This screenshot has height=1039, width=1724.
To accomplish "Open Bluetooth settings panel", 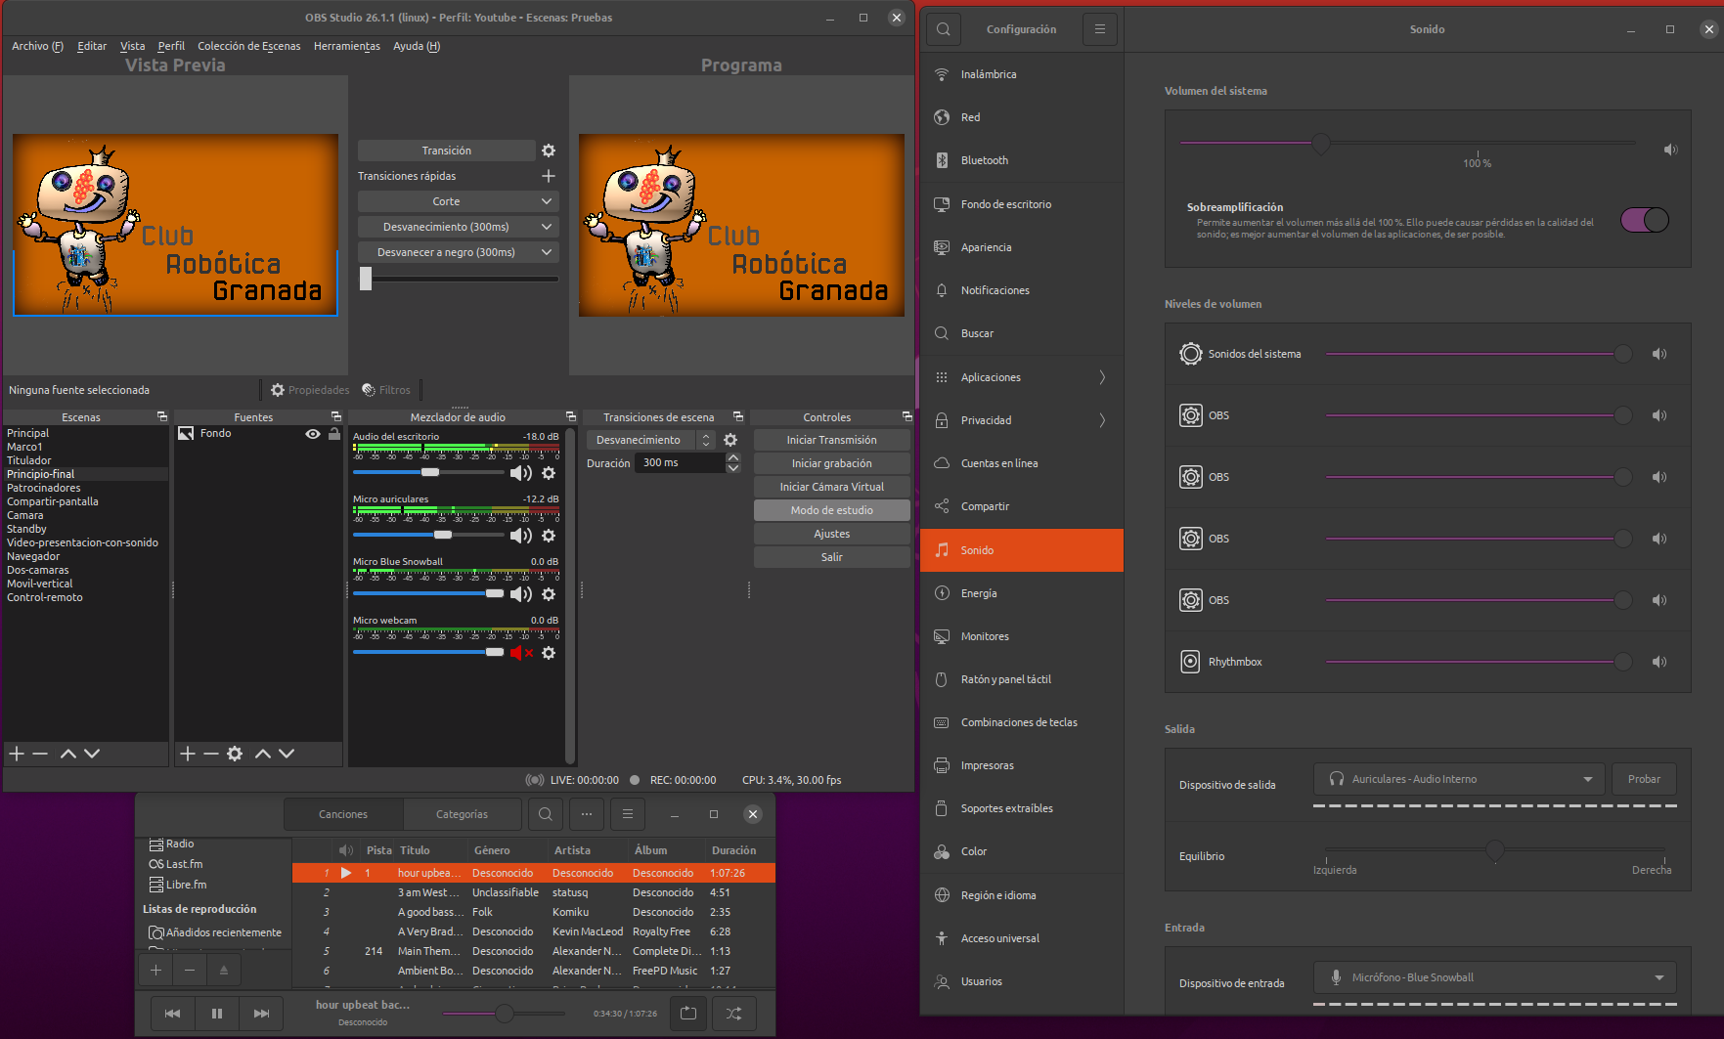I will click(1022, 160).
